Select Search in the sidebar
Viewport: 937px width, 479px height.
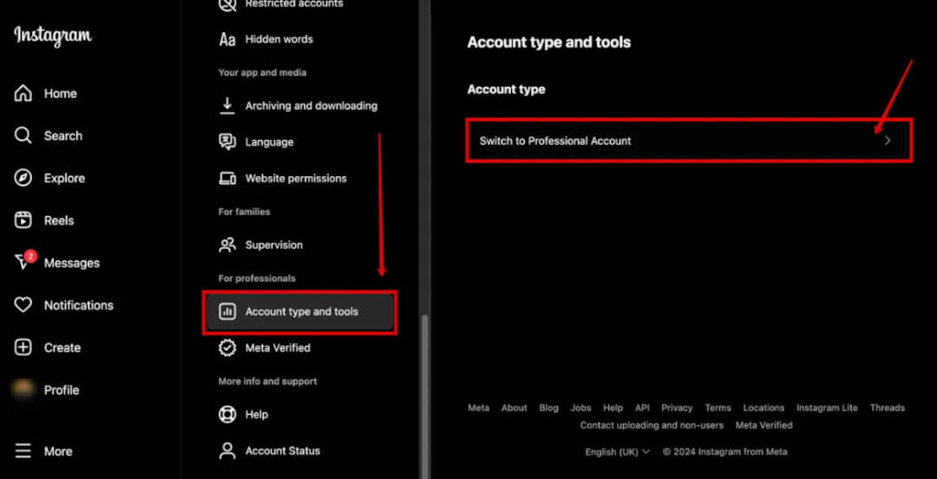click(62, 135)
